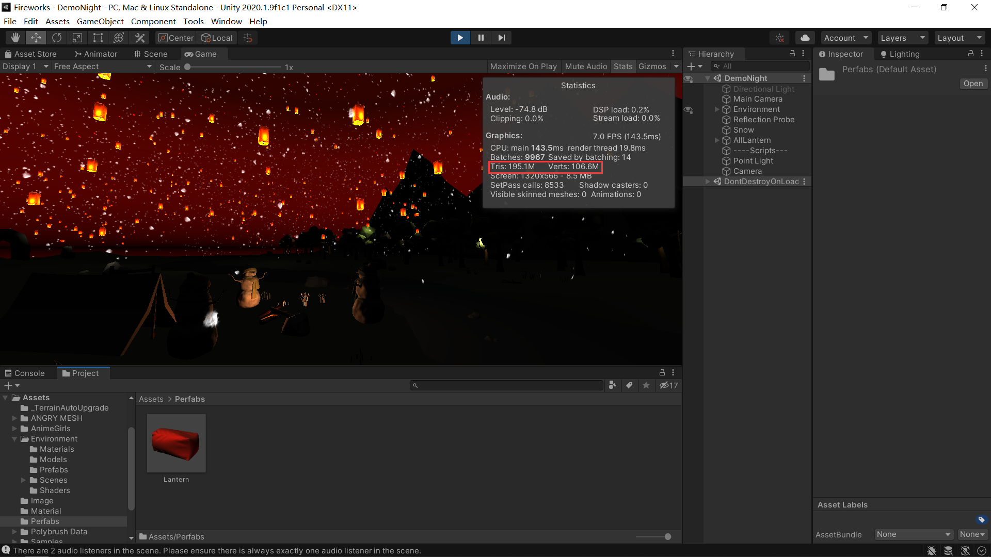Click the search-by-type icon in Project search bar
Screen dimensions: 991x557
pyautogui.click(x=613, y=385)
